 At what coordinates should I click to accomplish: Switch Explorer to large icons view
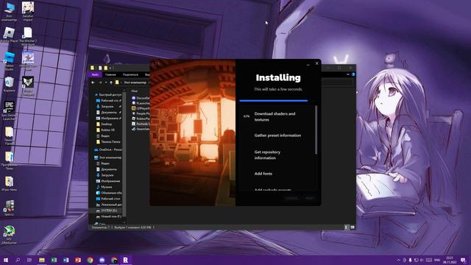pos(353,227)
